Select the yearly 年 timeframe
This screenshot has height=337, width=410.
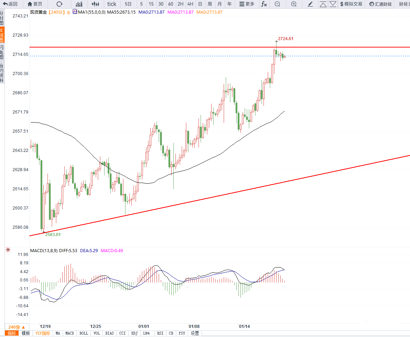click(229, 4)
